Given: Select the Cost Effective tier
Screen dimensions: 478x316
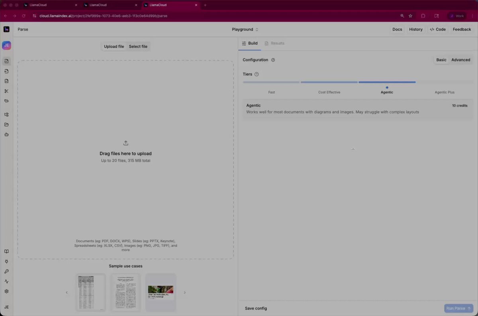Looking at the screenshot, I should pyautogui.click(x=329, y=92).
